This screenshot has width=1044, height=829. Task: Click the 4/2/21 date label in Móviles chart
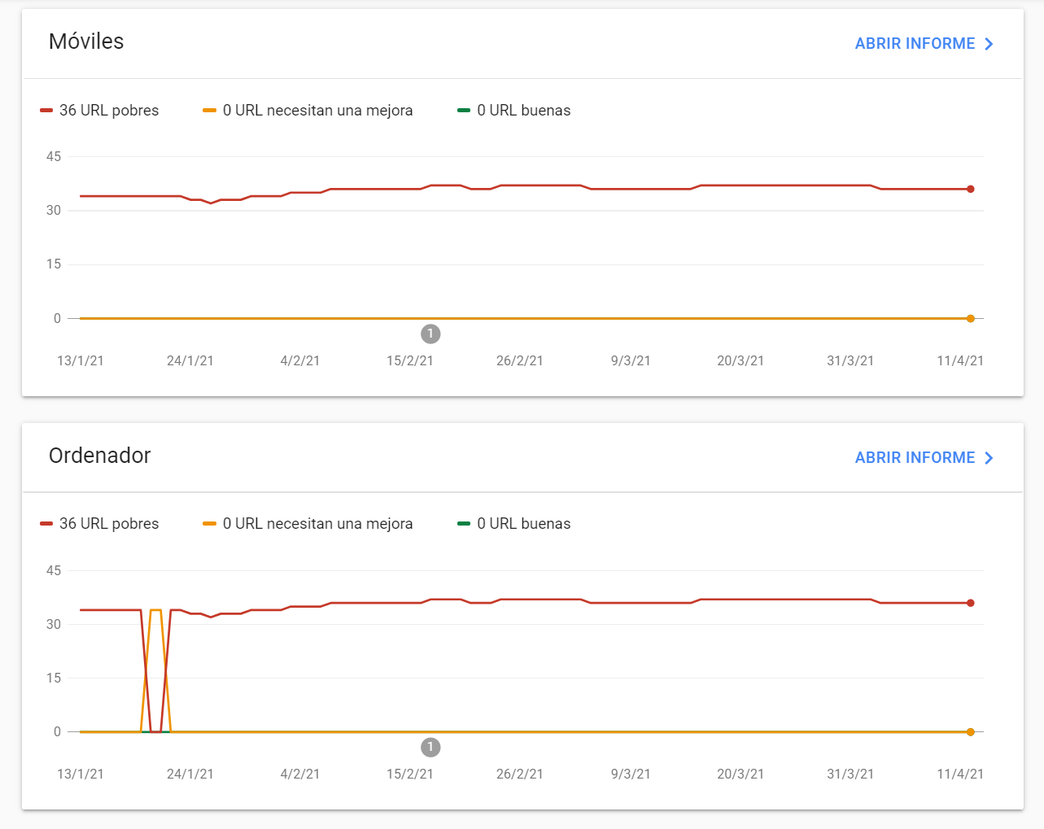pos(300,360)
